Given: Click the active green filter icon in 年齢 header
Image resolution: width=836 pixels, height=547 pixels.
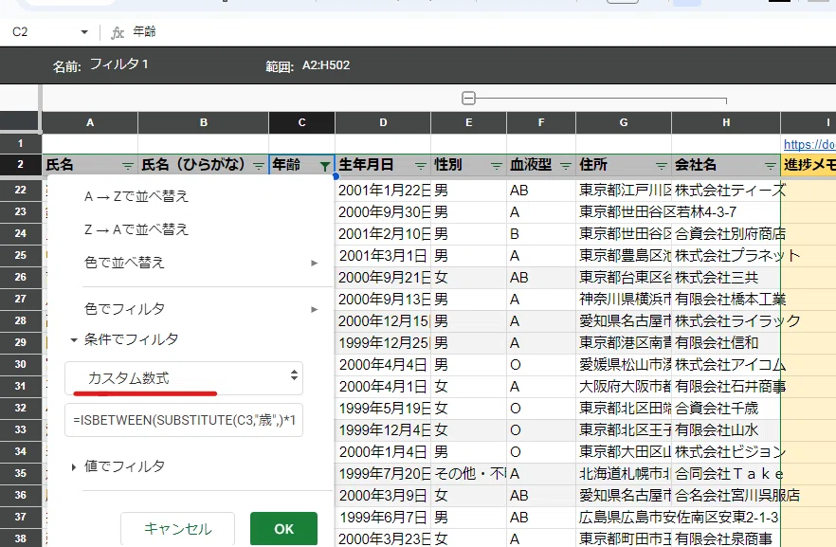Looking at the screenshot, I should point(325,166).
